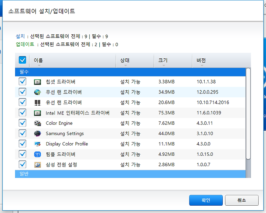Viewport: 266px width, 213px height.
Task: Uncheck the Display Color Profile checkbox
Action: pyautogui.click(x=23, y=144)
